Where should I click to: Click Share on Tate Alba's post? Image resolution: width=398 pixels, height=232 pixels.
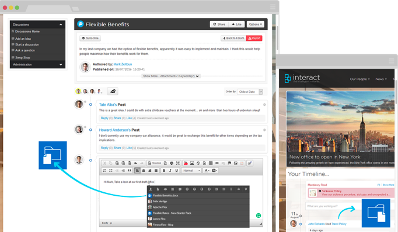pyautogui.click(x=117, y=118)
